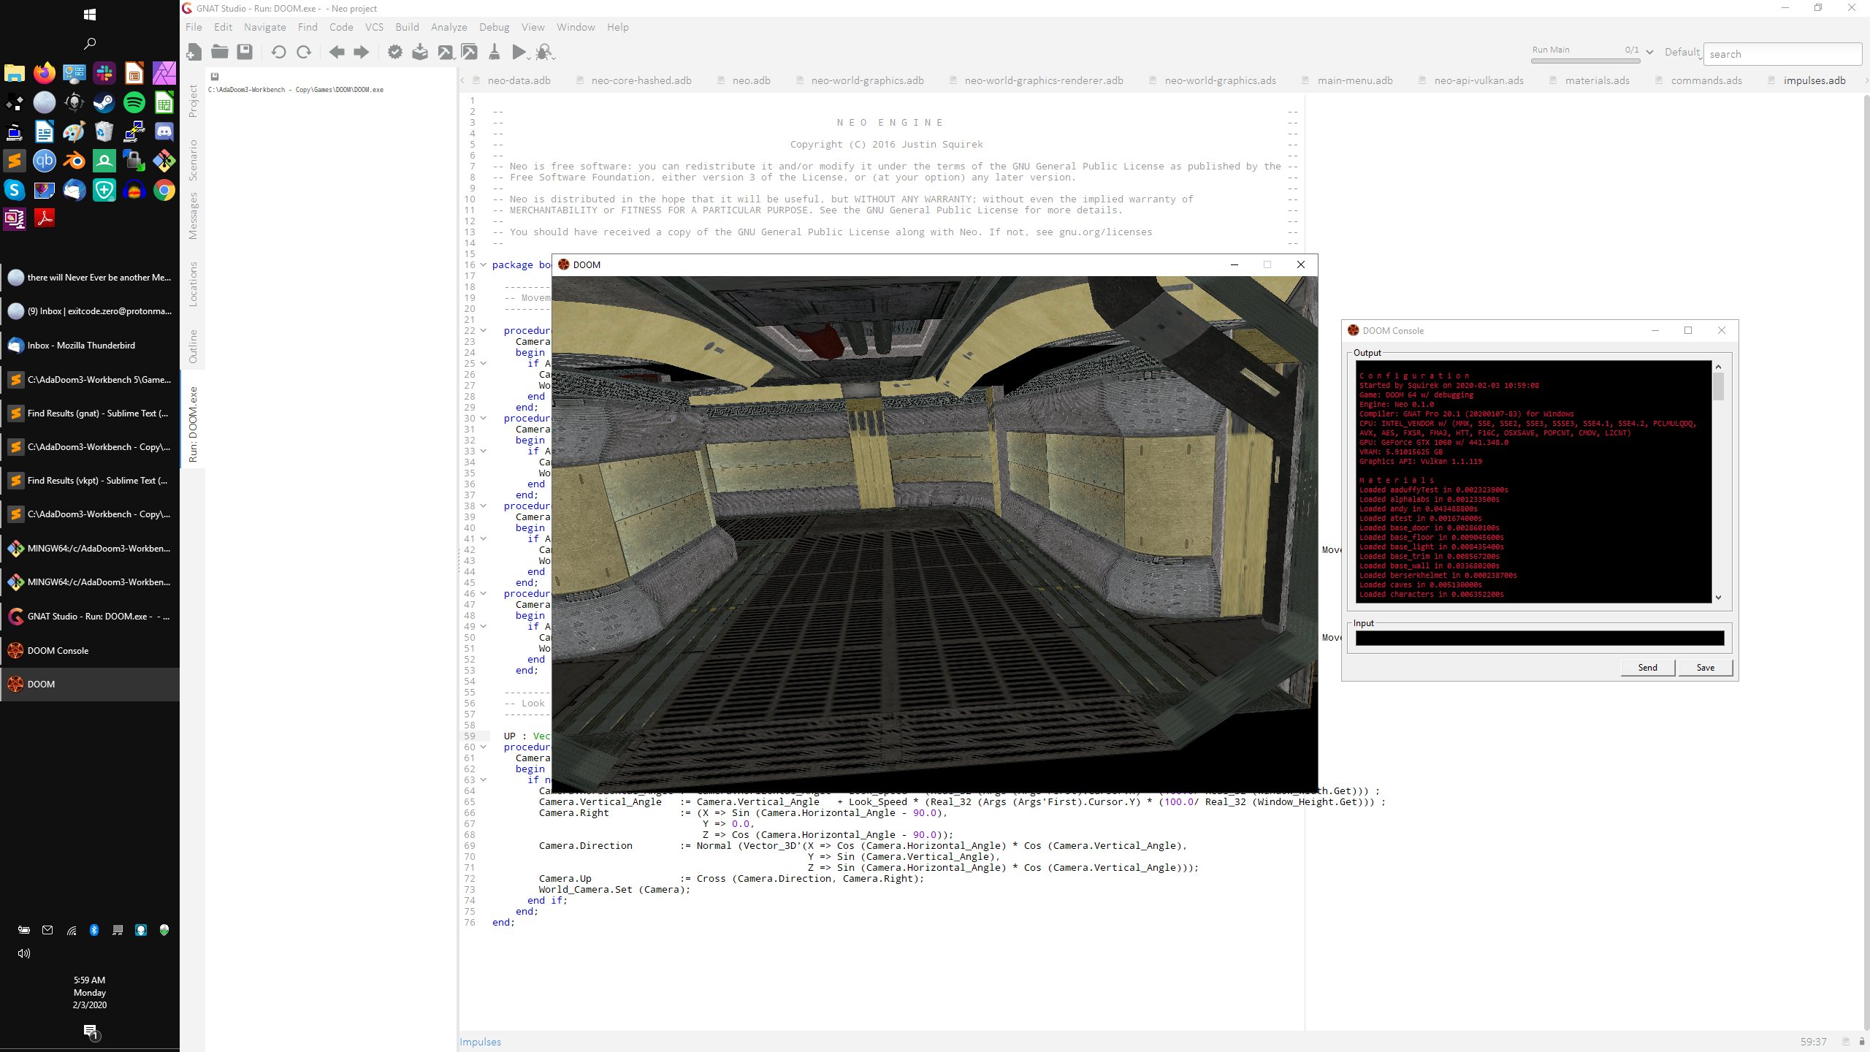Screen dimensions: 1870x1052
Task: Click DOOM Console output scrollbar up arrow
Action: tap(1718, 366)
